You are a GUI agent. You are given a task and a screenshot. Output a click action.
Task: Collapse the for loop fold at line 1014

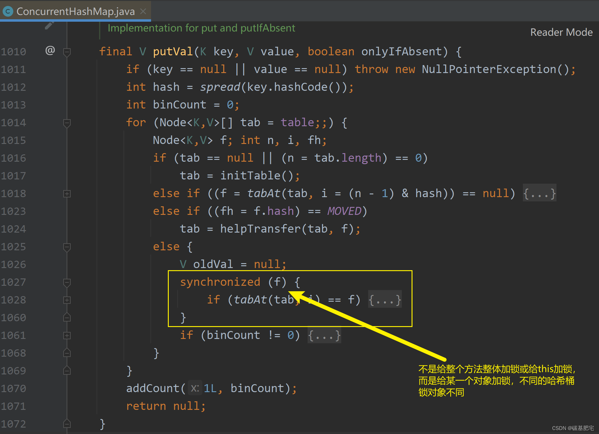(67, 123)
